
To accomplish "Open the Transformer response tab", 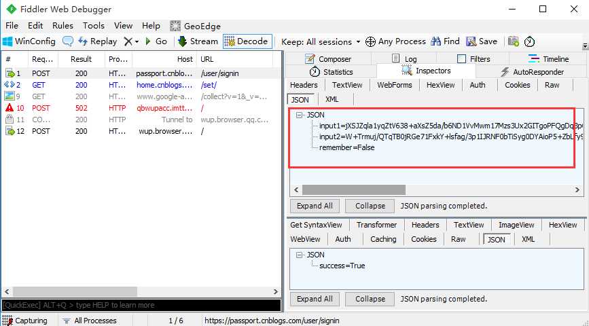I will tap(376, 225).
